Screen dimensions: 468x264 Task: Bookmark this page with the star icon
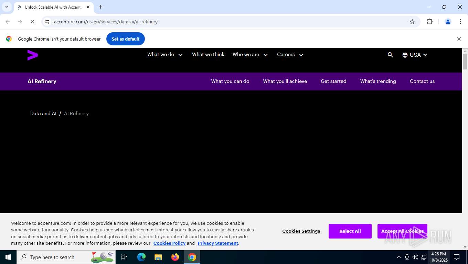[412, 22]
